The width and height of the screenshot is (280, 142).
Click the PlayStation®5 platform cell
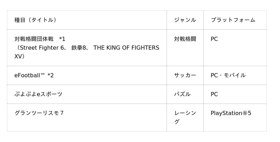coord(231,113)
